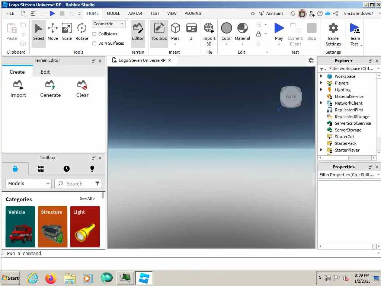Expand the Lighting tree node

[321, 89]
